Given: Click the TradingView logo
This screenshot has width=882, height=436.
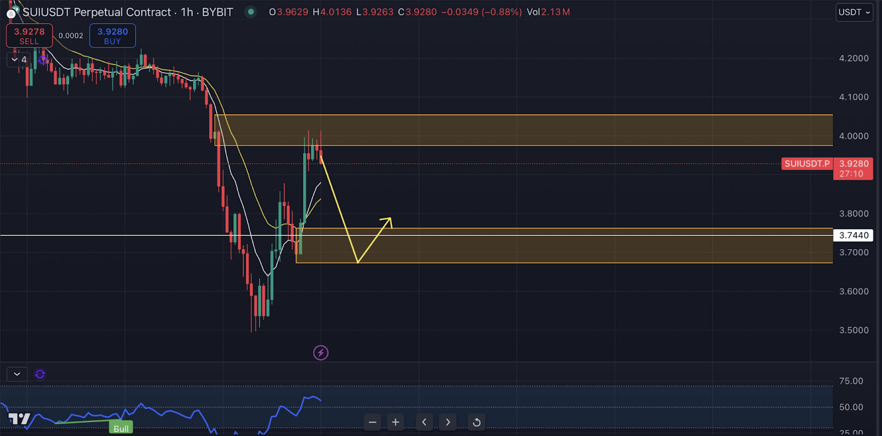Looking at the screenshot, I should (19, 419).
